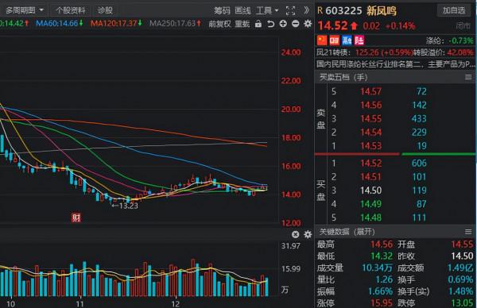The width and height of the screenshot is (477, 308).
Task: Select sell level 2 price 14.54
Action: [x=370, y=133]
